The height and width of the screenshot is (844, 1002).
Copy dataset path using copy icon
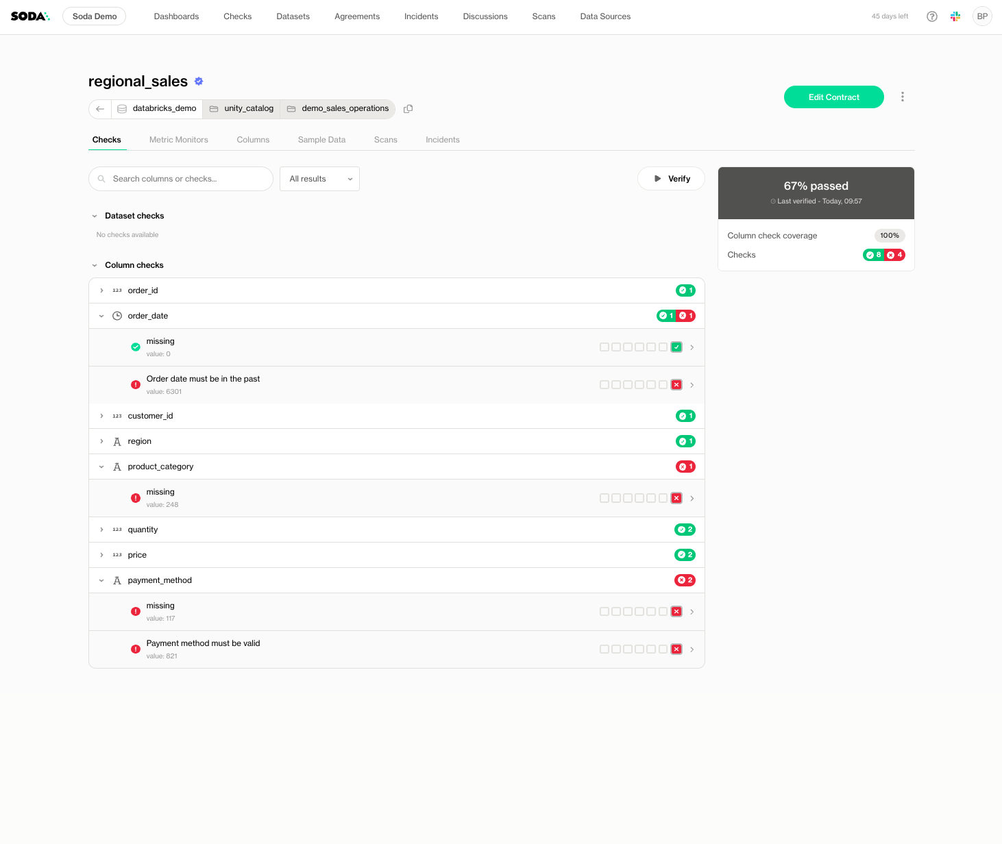coord(408,109)
